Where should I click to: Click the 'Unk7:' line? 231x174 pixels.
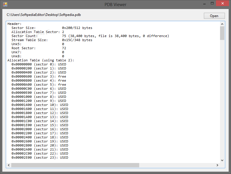tap(38, 52)
